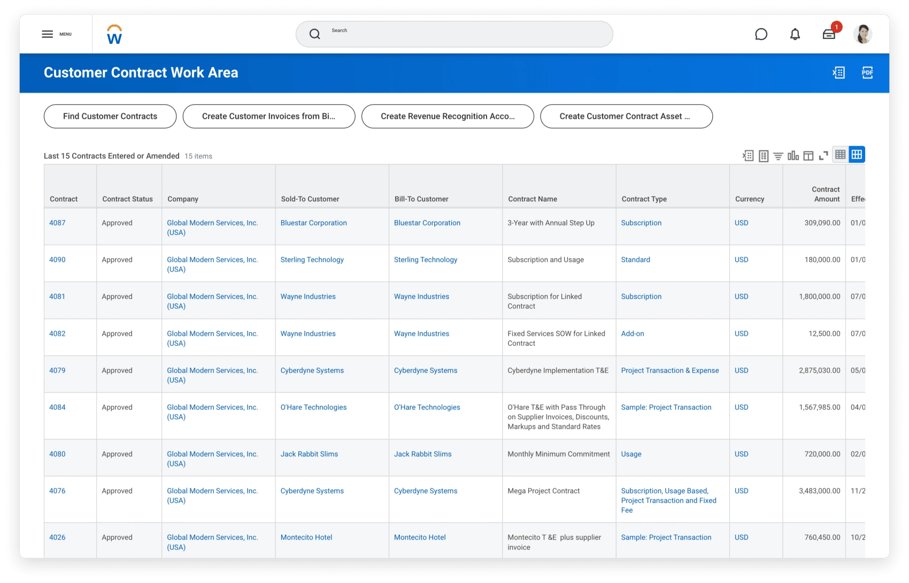Screen dimensions: 909x583
Task: Open the filter options for the table
Action: pyautogui.click(x=779, y=154)
